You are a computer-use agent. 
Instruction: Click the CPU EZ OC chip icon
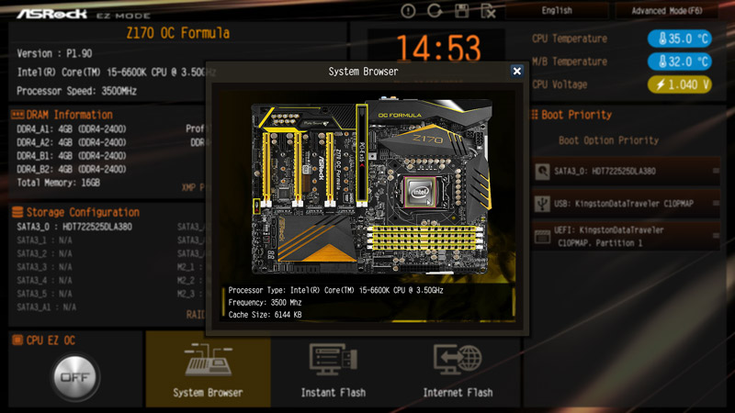[17, 340]
